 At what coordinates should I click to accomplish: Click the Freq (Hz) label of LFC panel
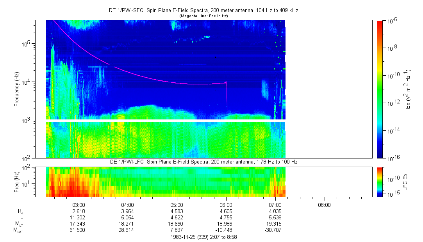[17, 181]
